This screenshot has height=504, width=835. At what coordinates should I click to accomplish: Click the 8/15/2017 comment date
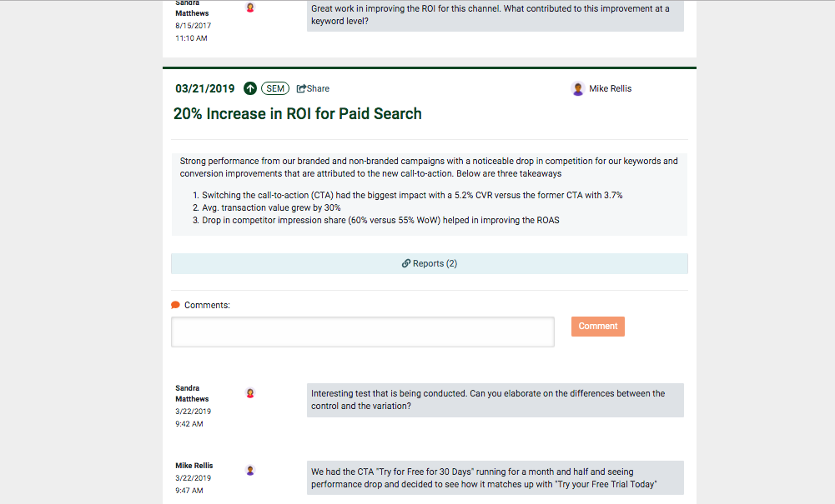click(193, 26)
